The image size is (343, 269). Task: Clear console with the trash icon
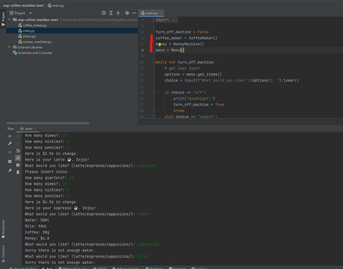coord(18,172)
